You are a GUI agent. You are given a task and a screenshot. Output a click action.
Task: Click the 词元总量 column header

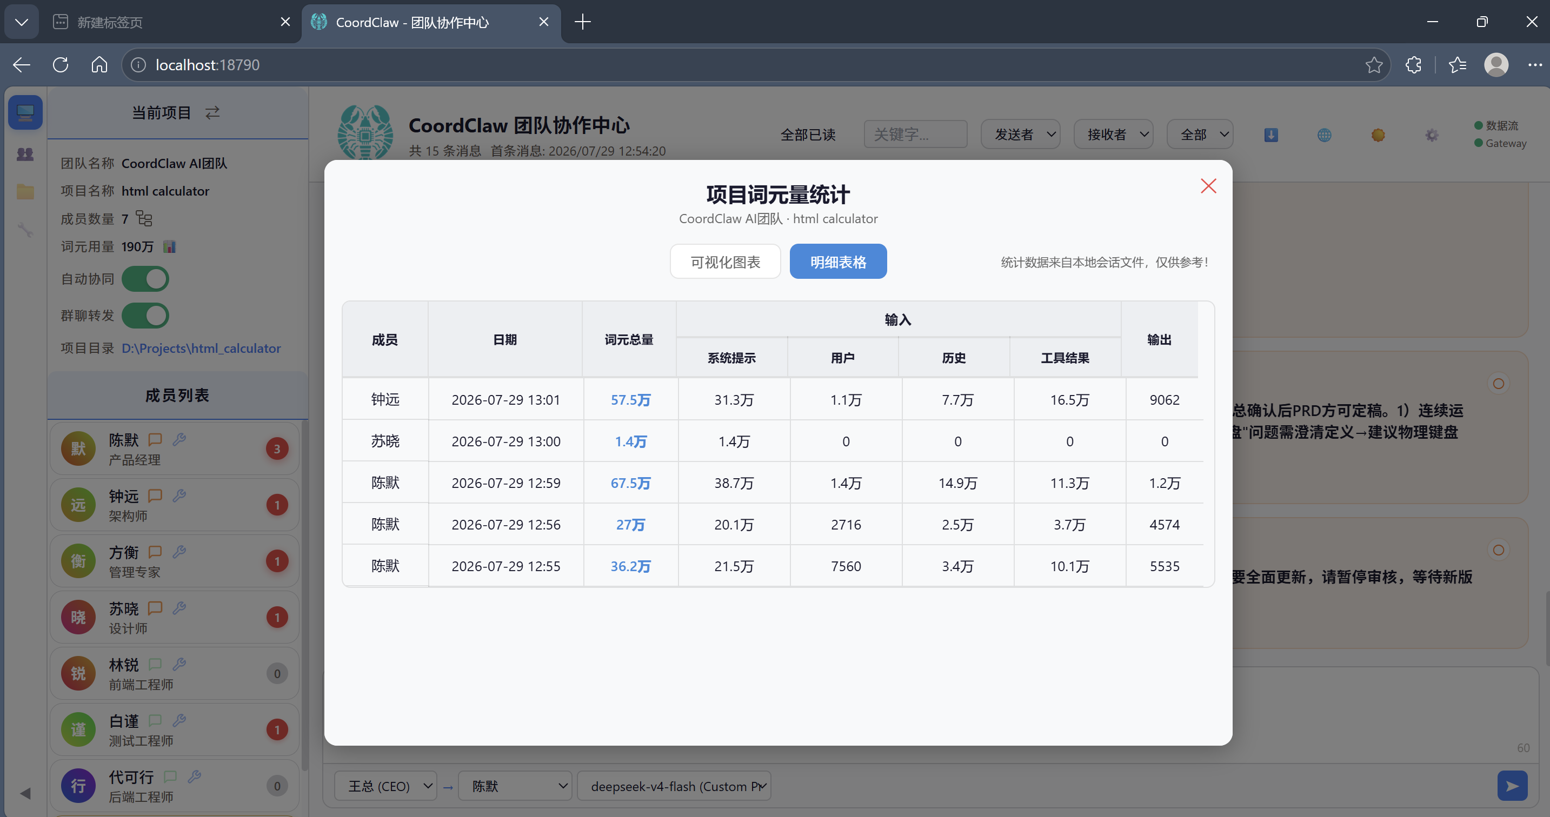tap(629, 340)
